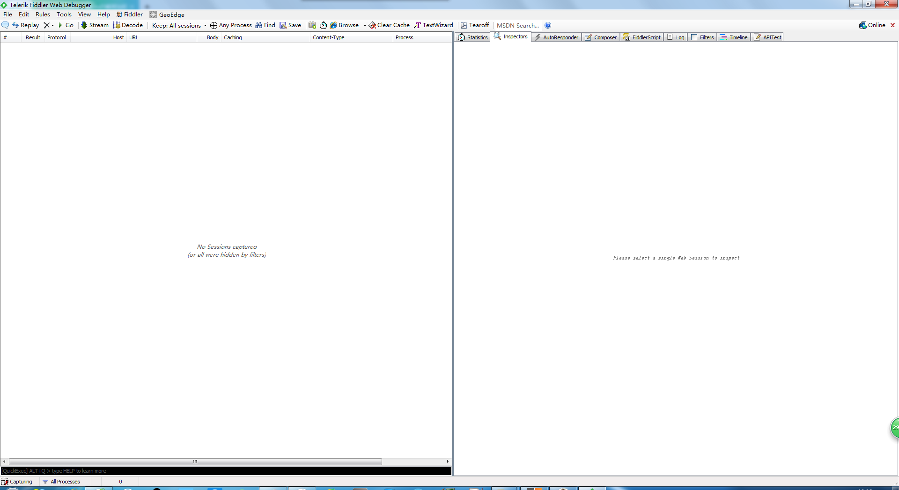Sort sessions by Content-Type column
Screen dimensions: 899x490
click(352, 37)
